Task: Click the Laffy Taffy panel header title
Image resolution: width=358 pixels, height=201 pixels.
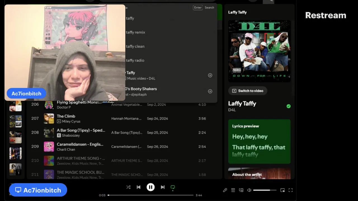Action: [x=237, y=12]
